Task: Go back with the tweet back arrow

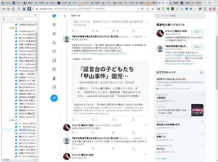Action: point(65,16)
